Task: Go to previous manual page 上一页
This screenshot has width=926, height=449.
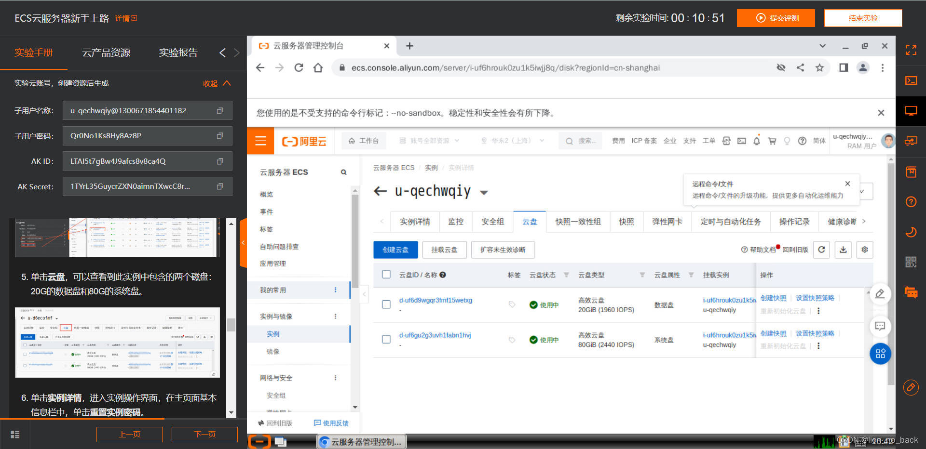Action: [x=129, y=434]
